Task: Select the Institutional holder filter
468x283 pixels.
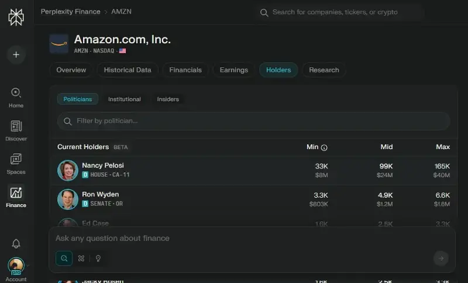Action: coord(125,99)
